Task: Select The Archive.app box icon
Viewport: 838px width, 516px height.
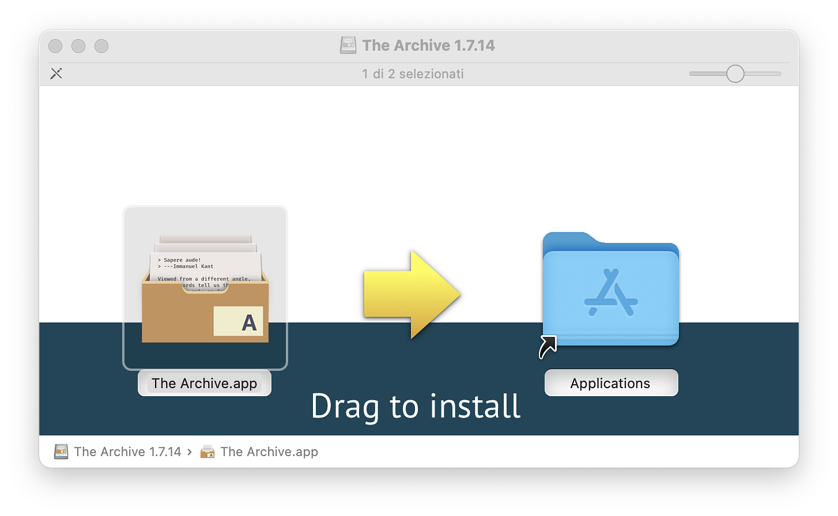Action: pos(205,288)
